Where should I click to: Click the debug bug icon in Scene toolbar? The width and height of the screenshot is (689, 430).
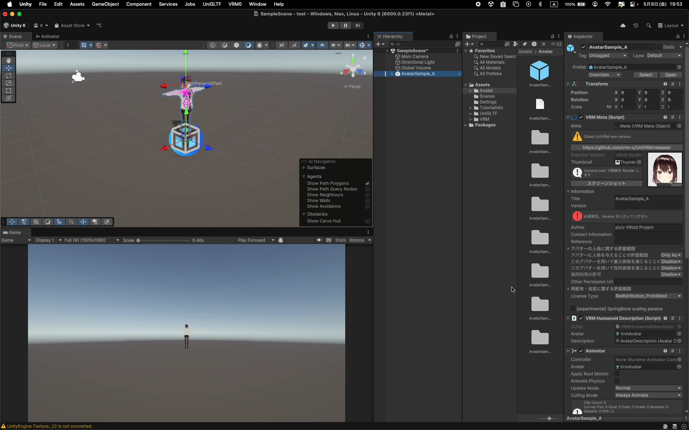259,45
